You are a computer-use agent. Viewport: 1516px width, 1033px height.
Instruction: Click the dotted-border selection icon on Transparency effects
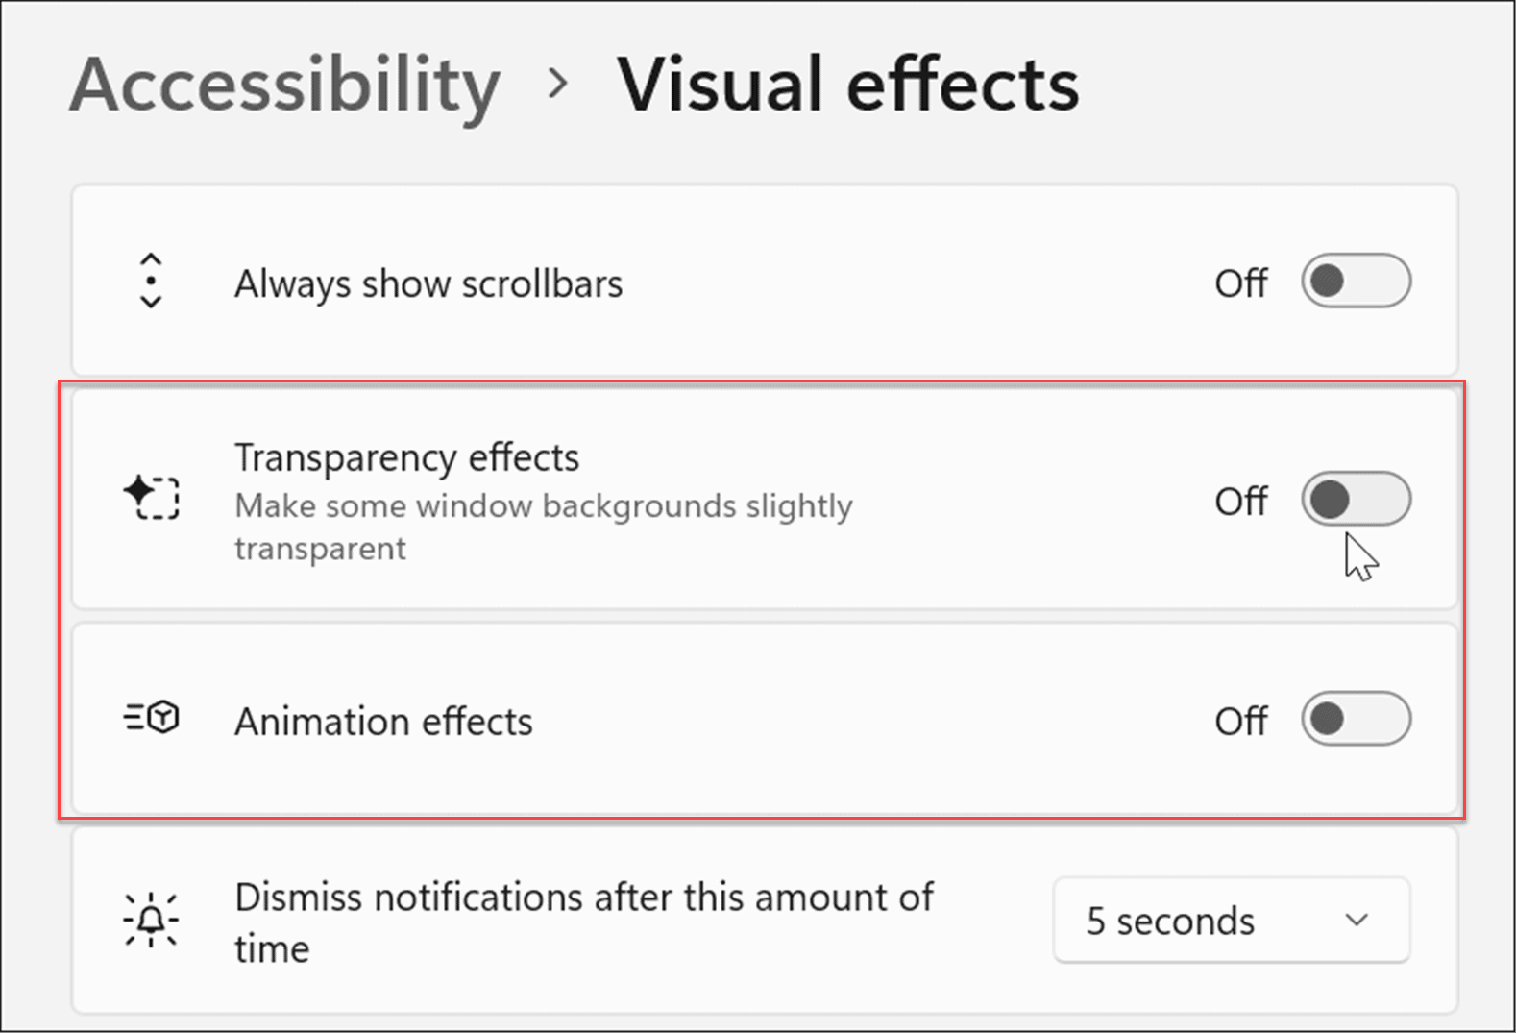159,499
